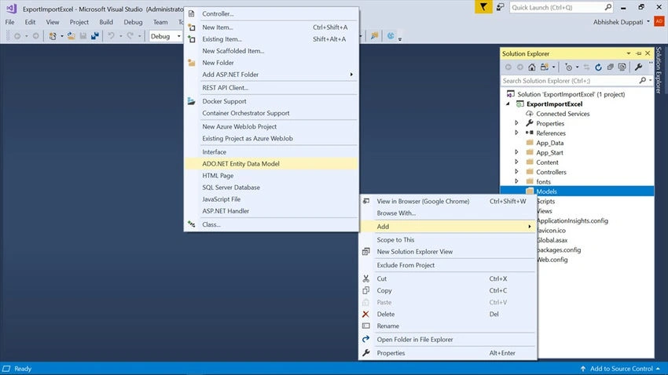Select Web.config file in tree
The image size is (668, 375).
click(552, 260)
